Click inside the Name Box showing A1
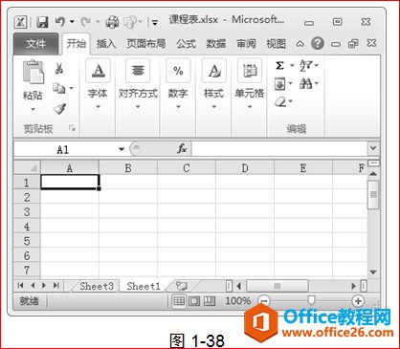The image size is (400, 349). point(63,149)
